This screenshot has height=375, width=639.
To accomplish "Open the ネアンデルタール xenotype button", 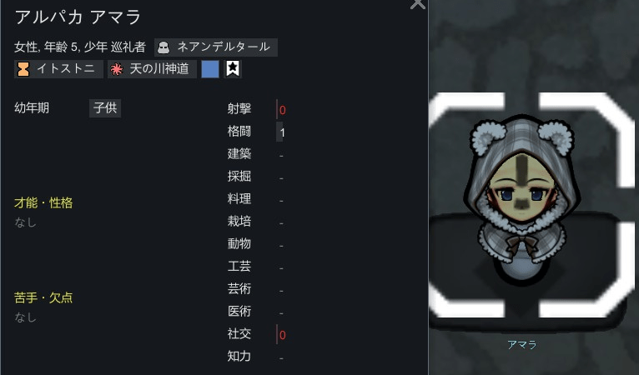I will (216, 47).
